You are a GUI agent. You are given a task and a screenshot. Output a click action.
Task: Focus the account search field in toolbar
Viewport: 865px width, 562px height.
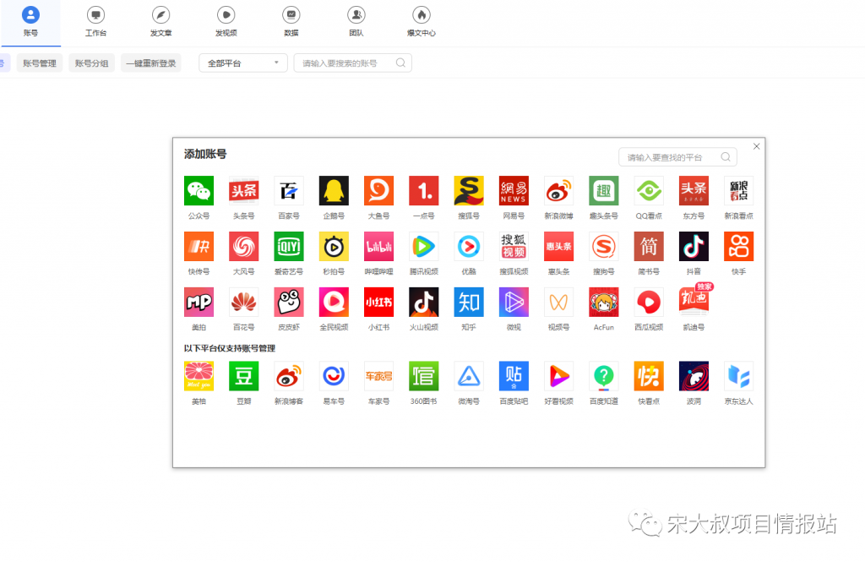click(x=353, y=63)
